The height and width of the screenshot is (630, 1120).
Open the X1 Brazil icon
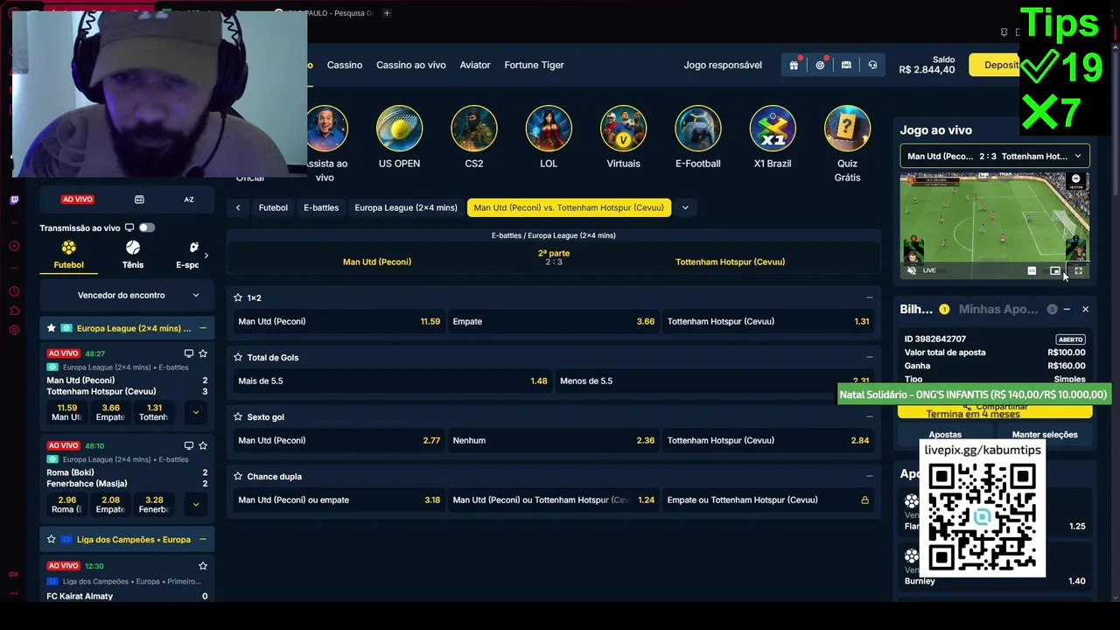tap(773, 129)
